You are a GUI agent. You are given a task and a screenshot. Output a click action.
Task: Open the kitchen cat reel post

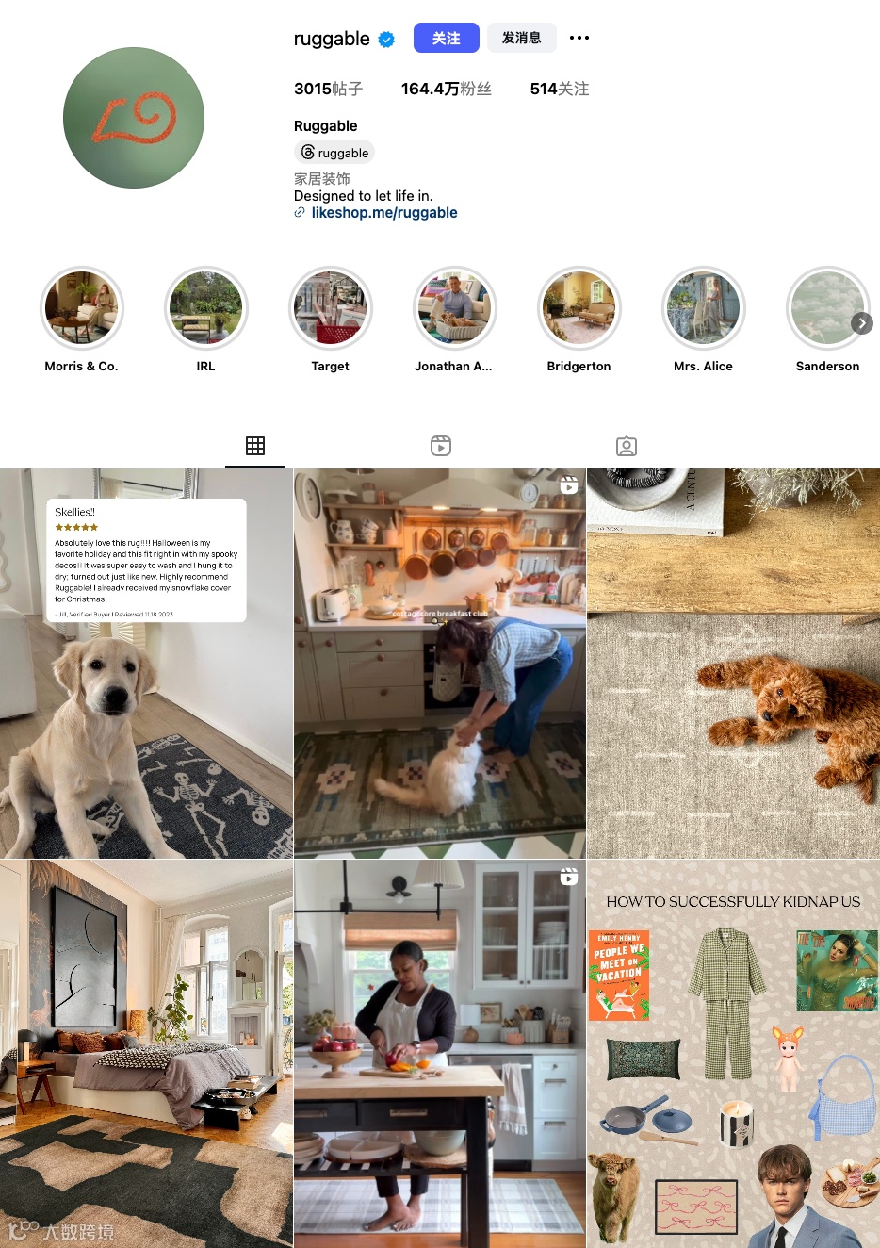pyautogui.click(x=440, y=664)
